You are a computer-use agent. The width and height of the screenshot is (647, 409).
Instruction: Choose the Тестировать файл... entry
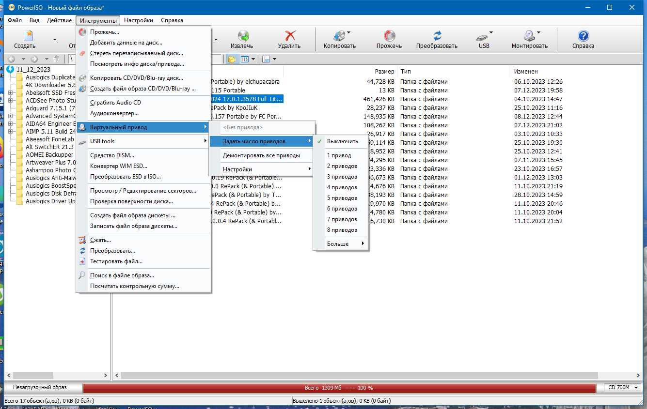143,261
